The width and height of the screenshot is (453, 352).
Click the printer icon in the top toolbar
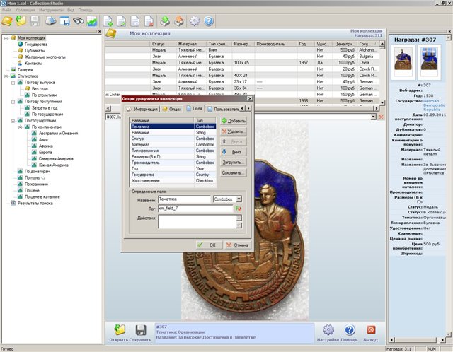(x=50, y=21)
